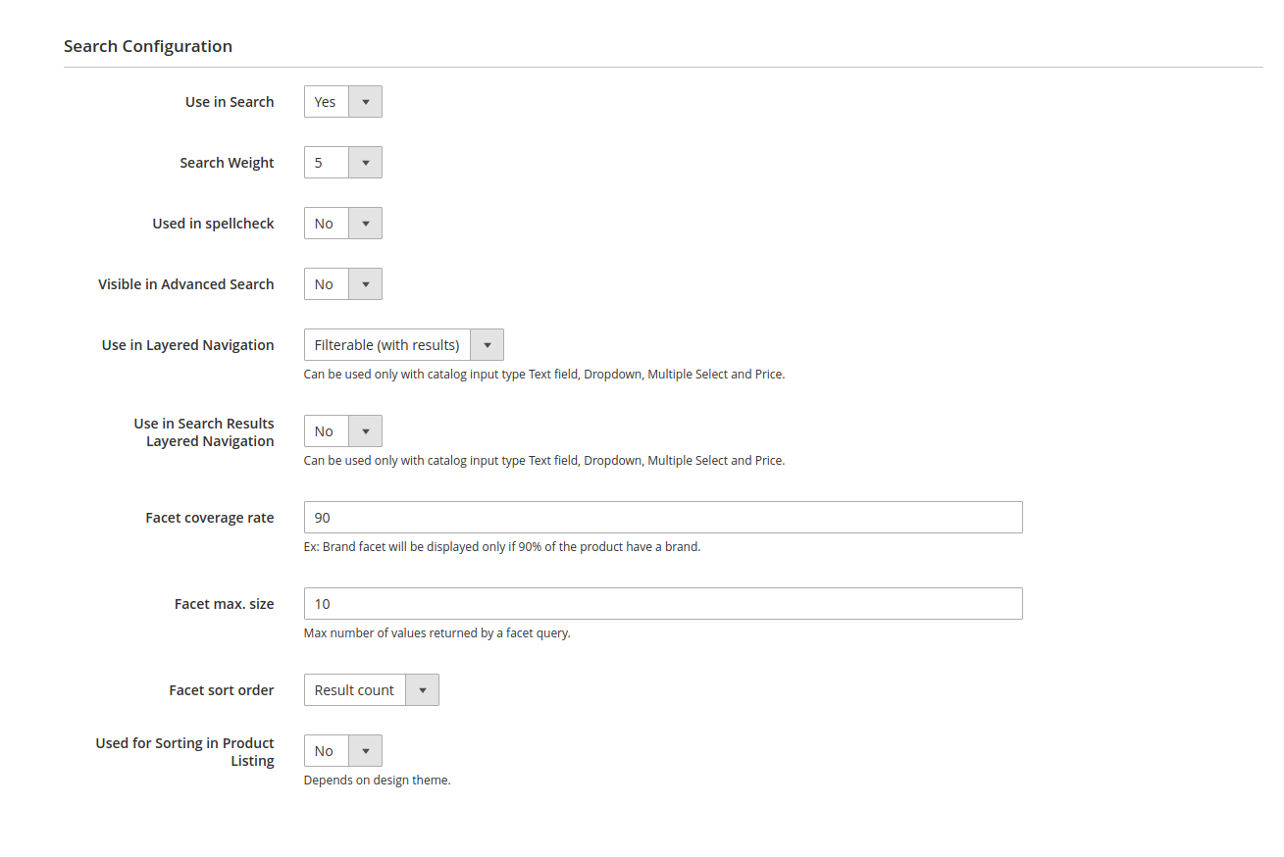Click the Use in Layered Navigation arrow icon

click(487, 344)
